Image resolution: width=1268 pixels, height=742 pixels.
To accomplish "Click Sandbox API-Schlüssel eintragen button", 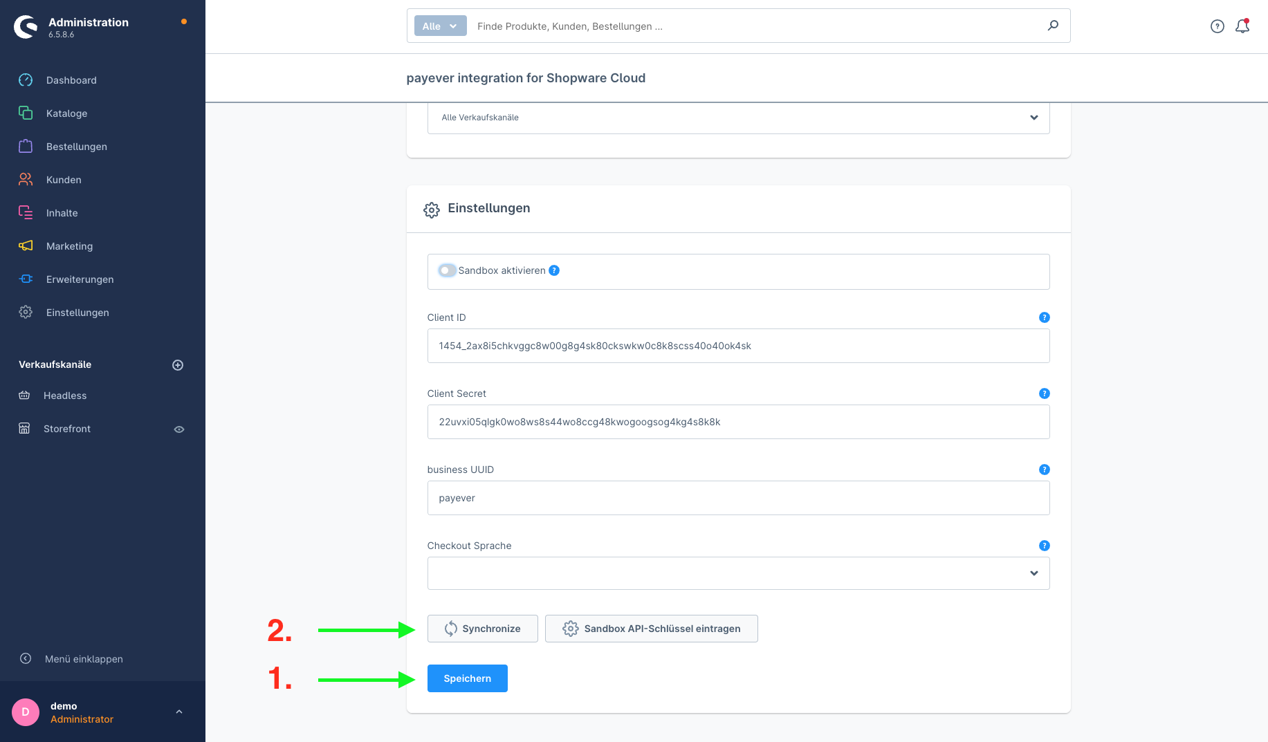I will coord(651,629).
